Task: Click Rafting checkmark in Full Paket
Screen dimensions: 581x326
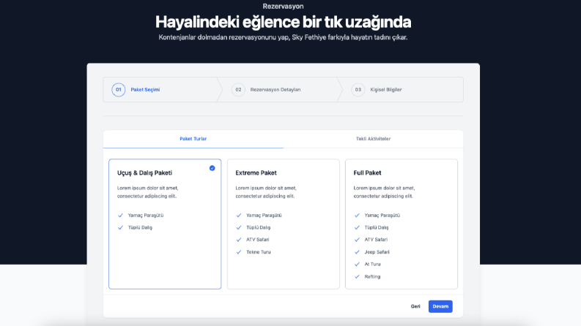Action: [357, 276]
